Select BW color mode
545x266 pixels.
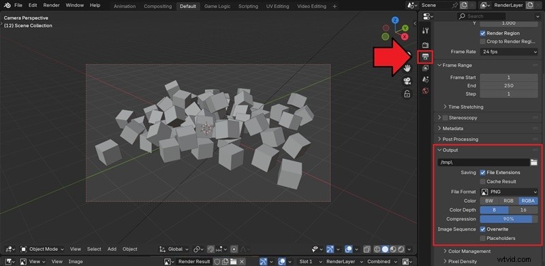(489, 201)
